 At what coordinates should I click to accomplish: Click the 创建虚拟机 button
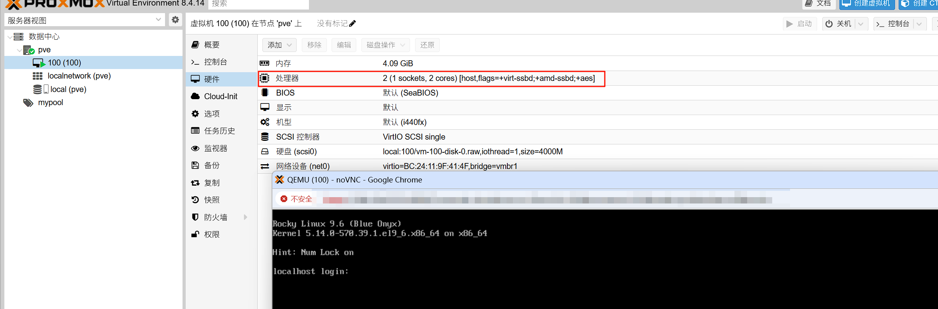click(x=867, y=4)
